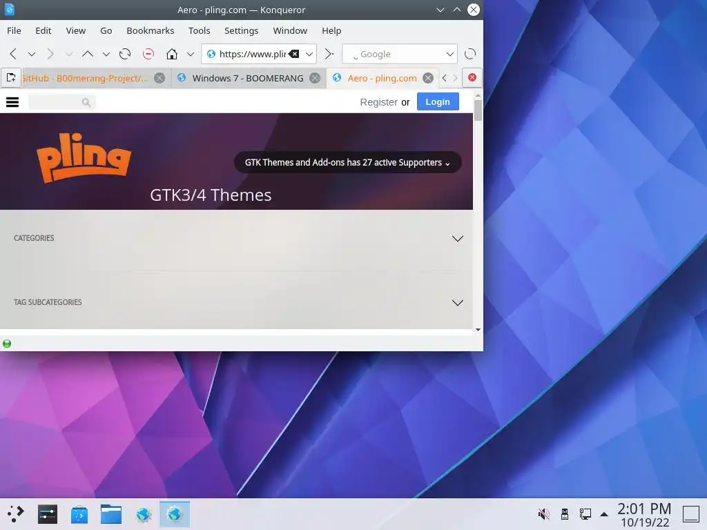Screen dimensions: 707x530
Task: Launch pinned Konqueror globe in taskbar
Action: [x=144, y=514]
